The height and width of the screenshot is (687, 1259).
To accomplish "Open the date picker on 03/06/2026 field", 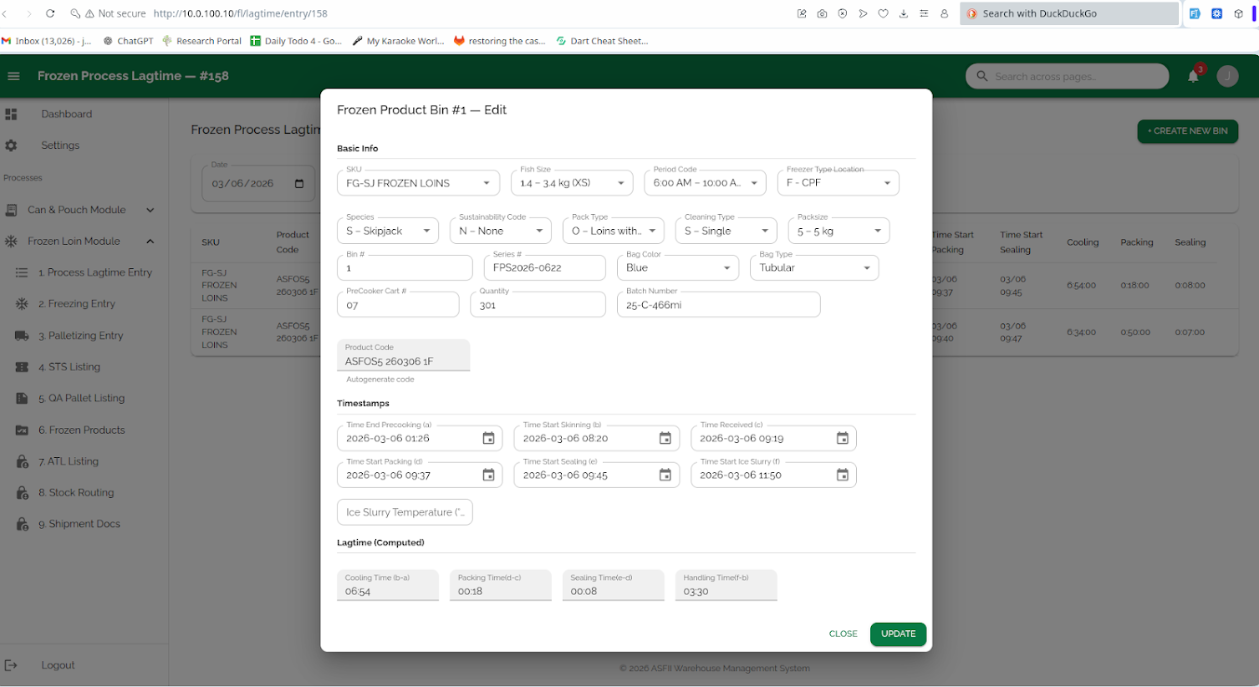I will (x=299, y=184).
